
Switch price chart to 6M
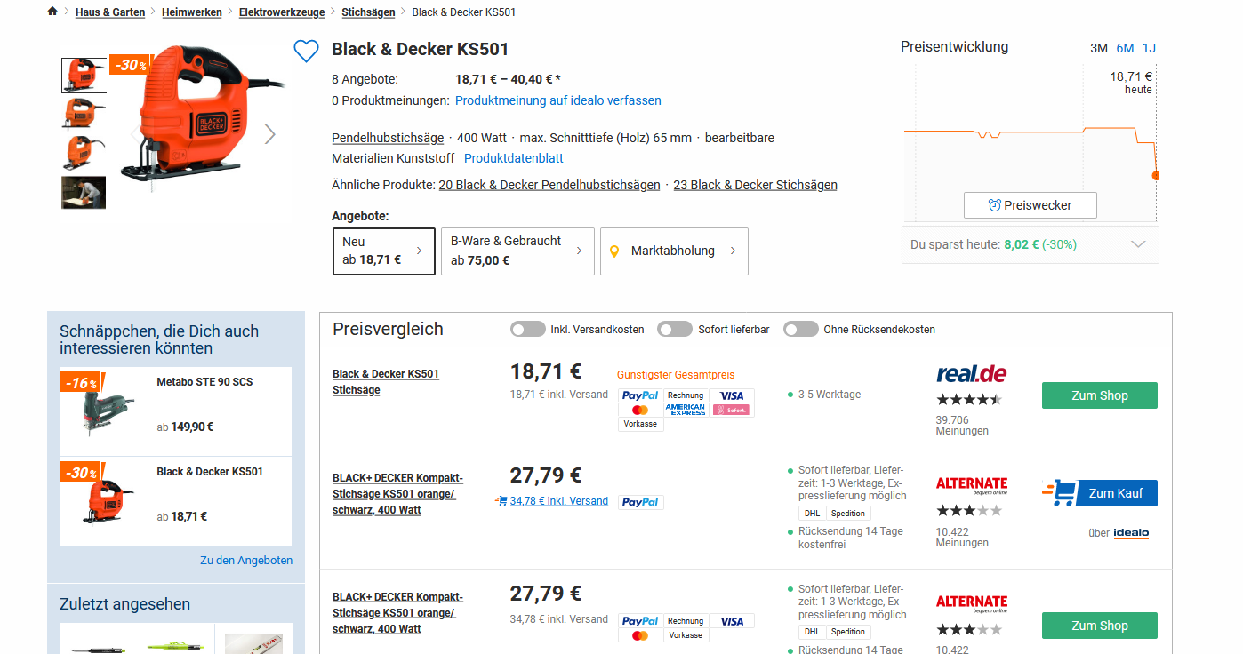pos(1125,48)
